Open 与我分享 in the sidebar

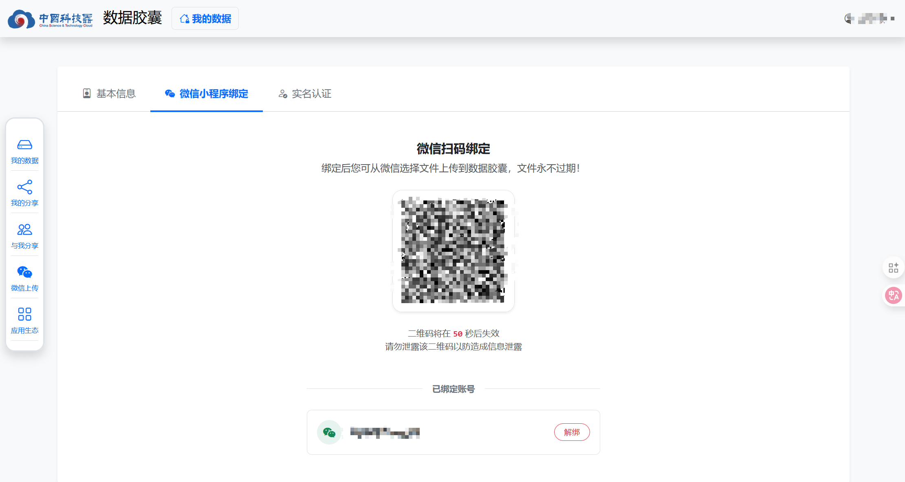click(24, 236)
